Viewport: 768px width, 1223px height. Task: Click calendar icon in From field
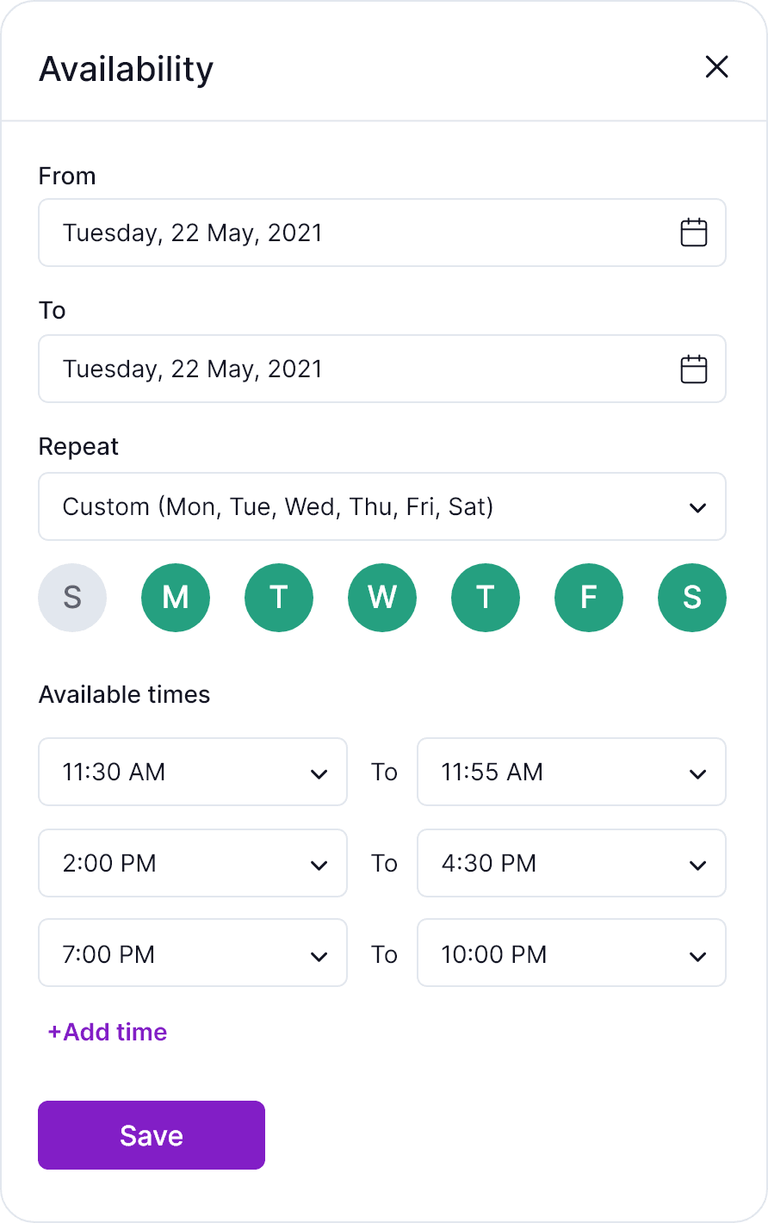click(693, 233)
